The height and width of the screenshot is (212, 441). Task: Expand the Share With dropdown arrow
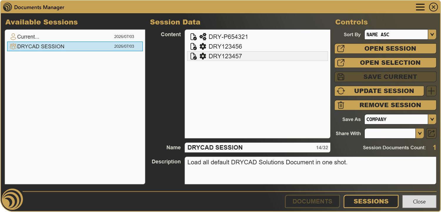(x=420, y=133)
